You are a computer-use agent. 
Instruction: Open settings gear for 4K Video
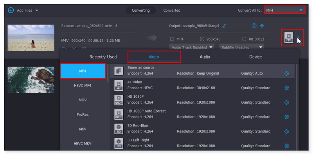point(287,88)
